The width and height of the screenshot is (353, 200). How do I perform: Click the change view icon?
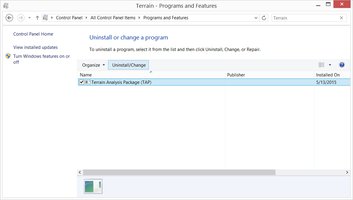coord(321,65)
